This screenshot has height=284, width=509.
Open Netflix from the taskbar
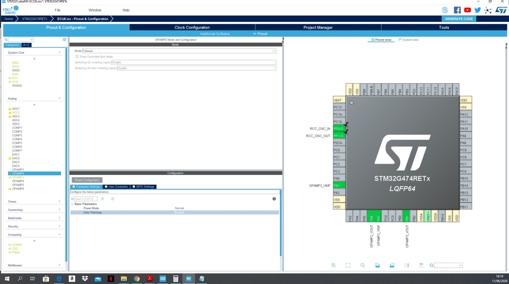(x=111, y=278)
